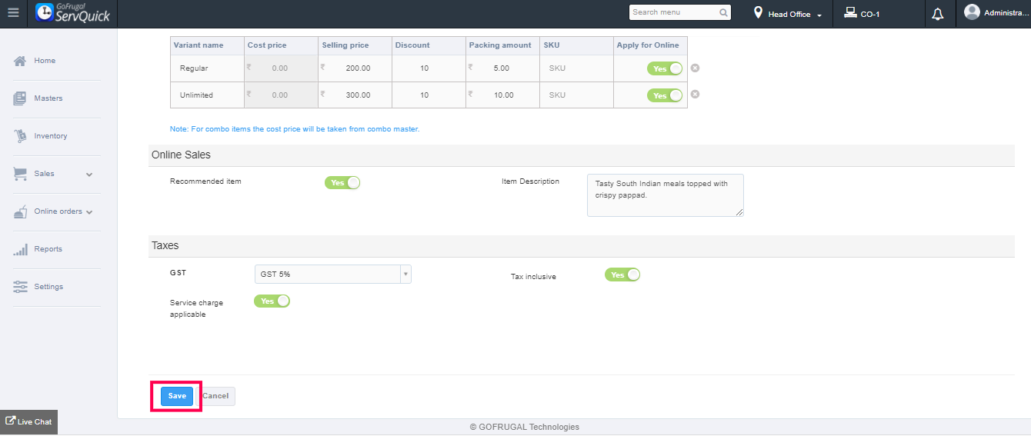Click the Live Chat external link icon

(x=11, y=421)
